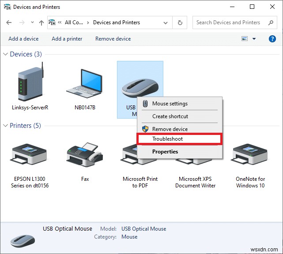The image size is (283, 254).
Task: Choose Mouse settings from context menu
Action: coord(180,104)
